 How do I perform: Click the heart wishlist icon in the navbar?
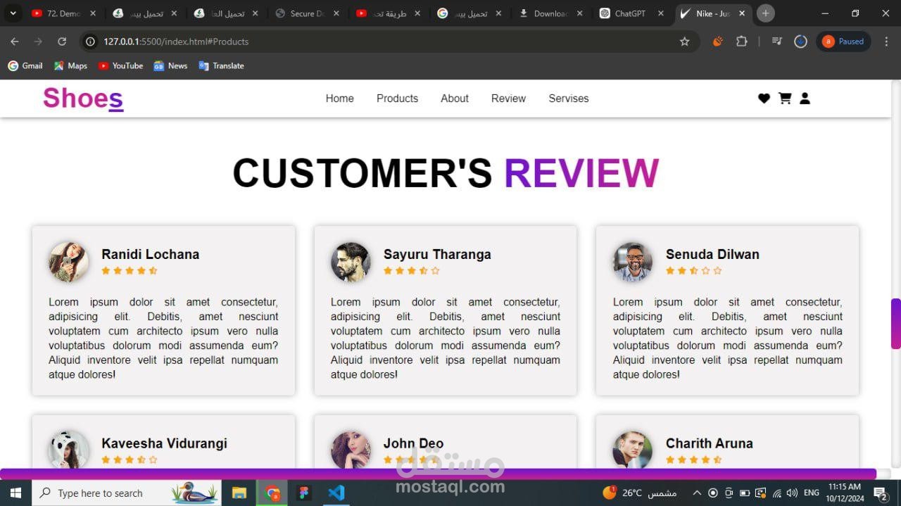pyautogui.click(x=764, y=99)
